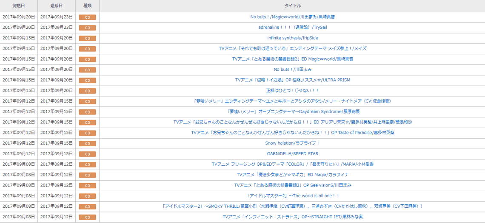Click the CD badge in the 正解はひとつ！じゃない！！ row
This screenshot has height=223, width=485.
tap(87, 91)
